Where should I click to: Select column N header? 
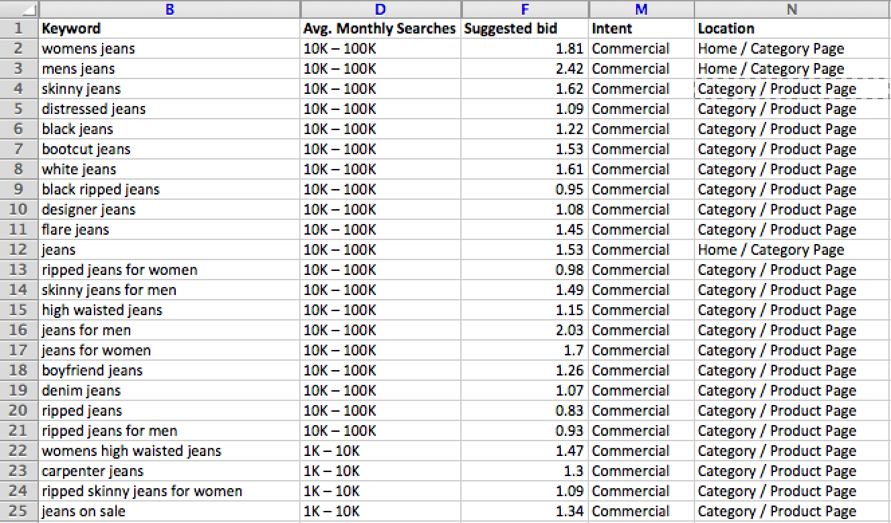coord(792,9)
